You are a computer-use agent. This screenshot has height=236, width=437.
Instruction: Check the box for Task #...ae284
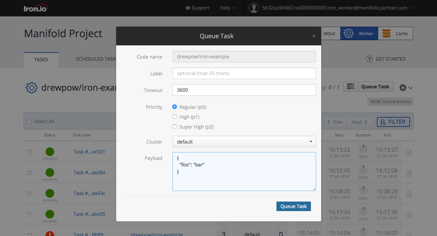(29, 173)
